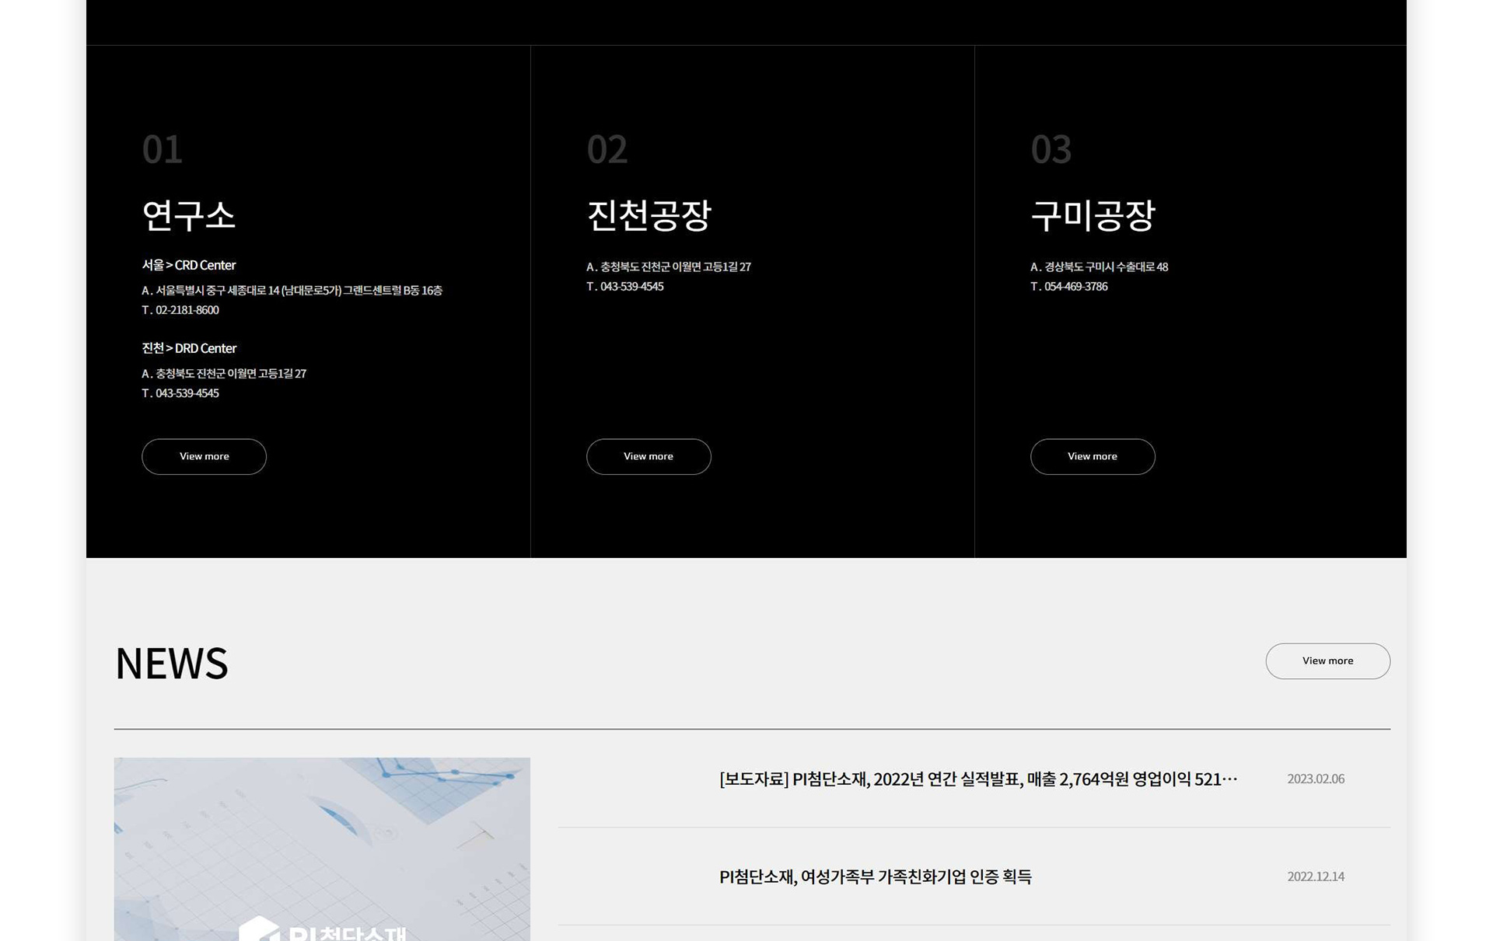
Task: Select the 진천 > DRD Center label
Action: (188, 348)
